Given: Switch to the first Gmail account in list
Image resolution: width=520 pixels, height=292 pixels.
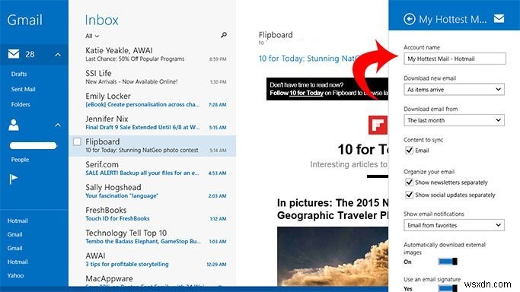Looking at the screenshot, I should (15, 234).
